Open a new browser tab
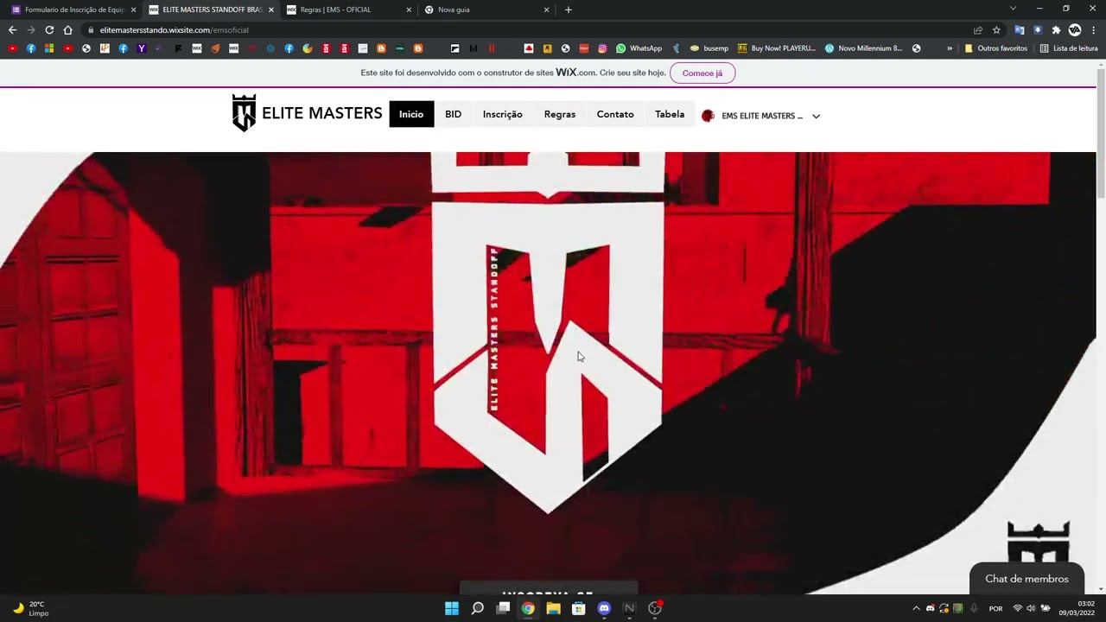This screenshot has height=622, width=1106. click(568, 10)
